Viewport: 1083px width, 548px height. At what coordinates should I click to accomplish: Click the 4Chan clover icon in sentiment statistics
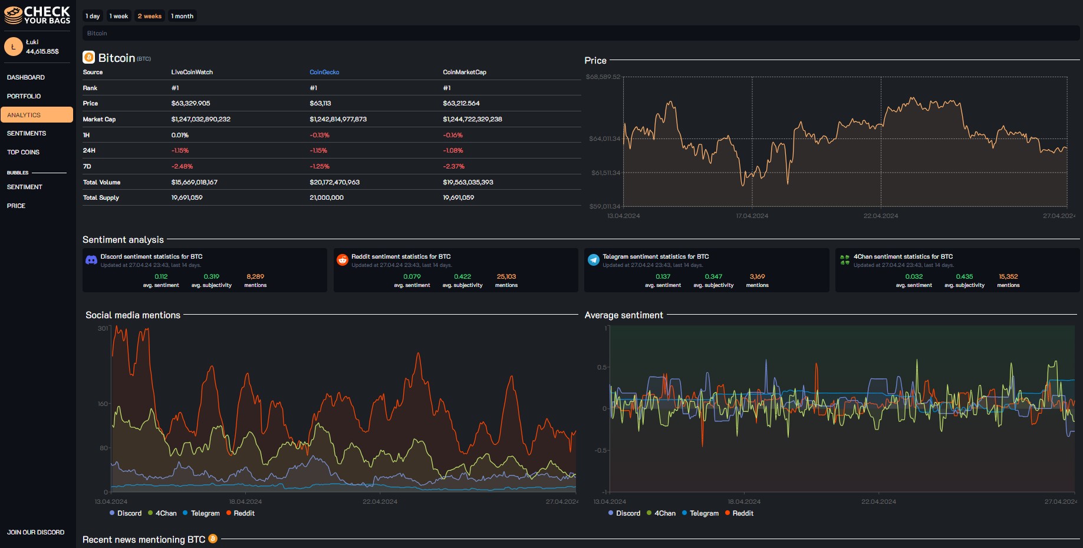(845, 260)
